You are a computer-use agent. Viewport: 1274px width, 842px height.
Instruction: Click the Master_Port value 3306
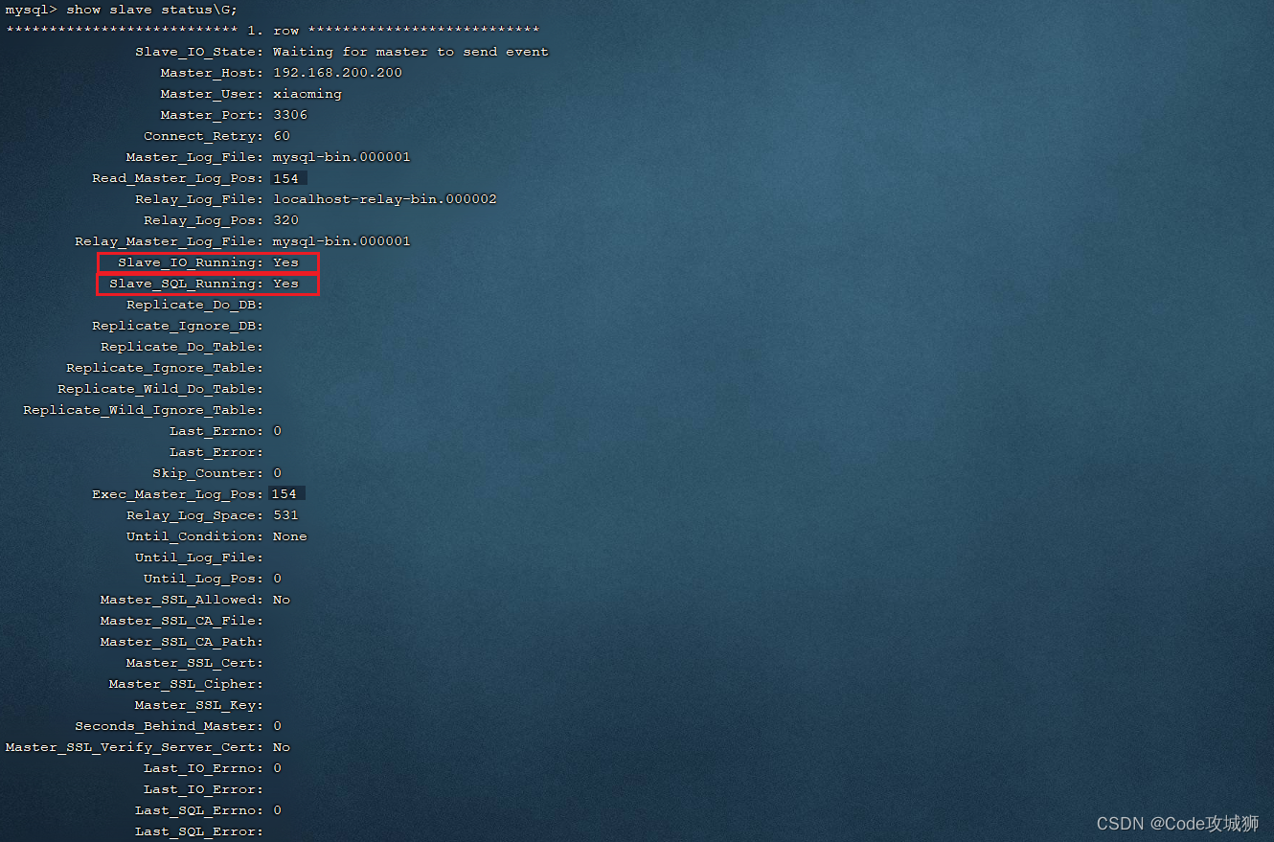click(x=290, y=115)
